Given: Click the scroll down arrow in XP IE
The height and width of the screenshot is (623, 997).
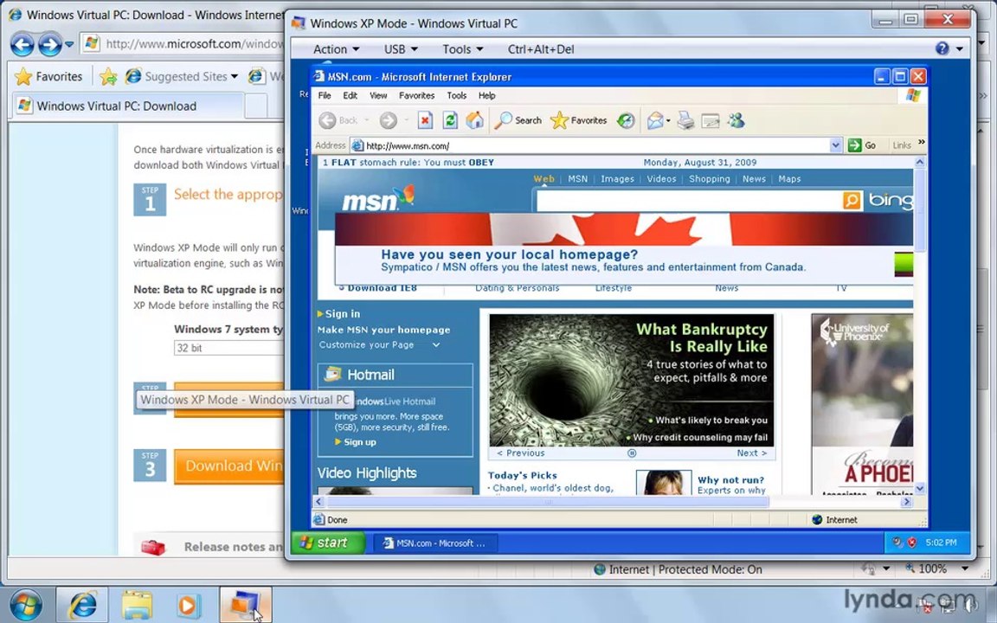Looking at the screenshot, I should [x=919, y=488].
